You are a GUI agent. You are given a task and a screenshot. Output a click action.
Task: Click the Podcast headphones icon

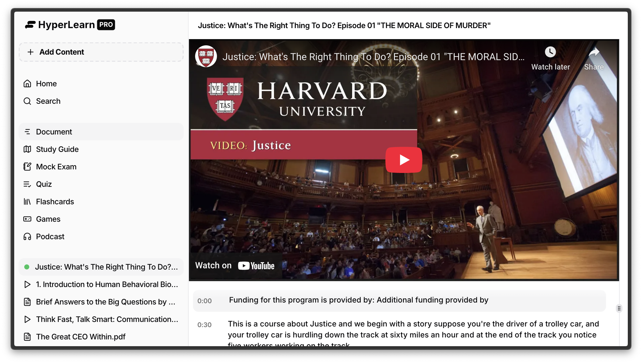coord(27,237)
